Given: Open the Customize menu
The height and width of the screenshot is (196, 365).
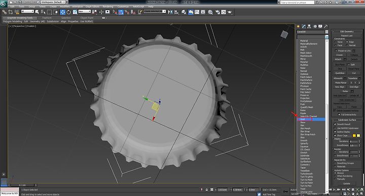Looking at the screenshot, I should pyautogui.click(x=123, y=7).
